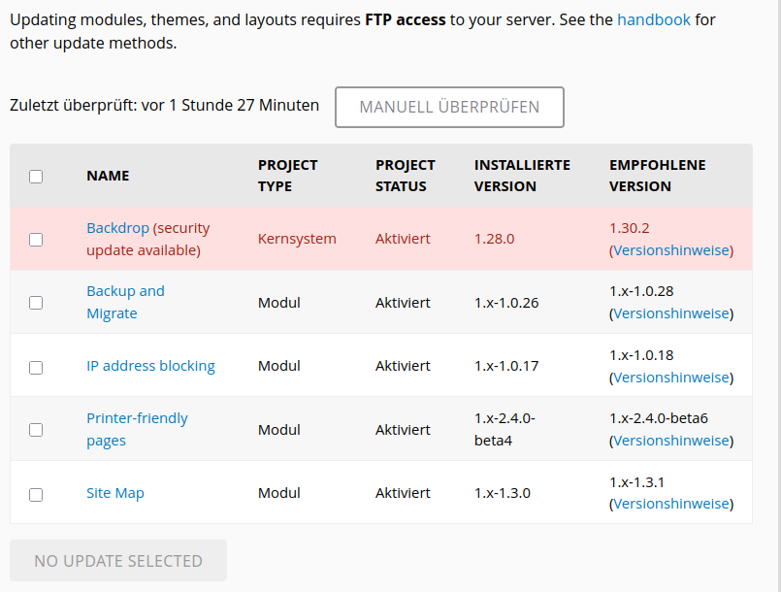Open the Printer-friendly pages module link
The width and height of the screenshot is (781, 592).
pyautogui.click(x=137, y=430)
